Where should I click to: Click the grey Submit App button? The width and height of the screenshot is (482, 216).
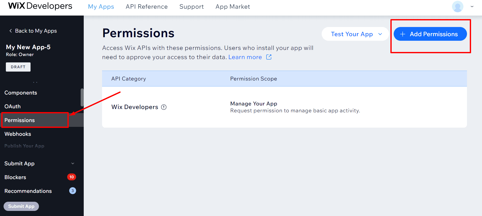point(21,206)
